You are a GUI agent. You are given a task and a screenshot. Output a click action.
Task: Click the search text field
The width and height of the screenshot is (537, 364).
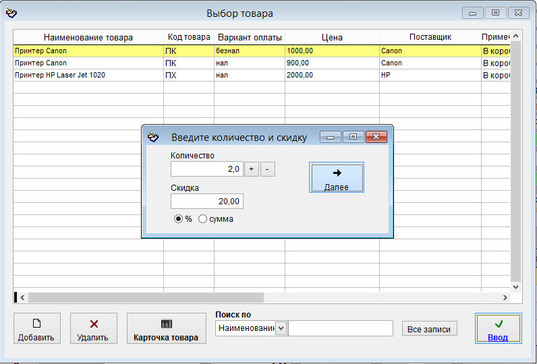click(x=340, y=328)
